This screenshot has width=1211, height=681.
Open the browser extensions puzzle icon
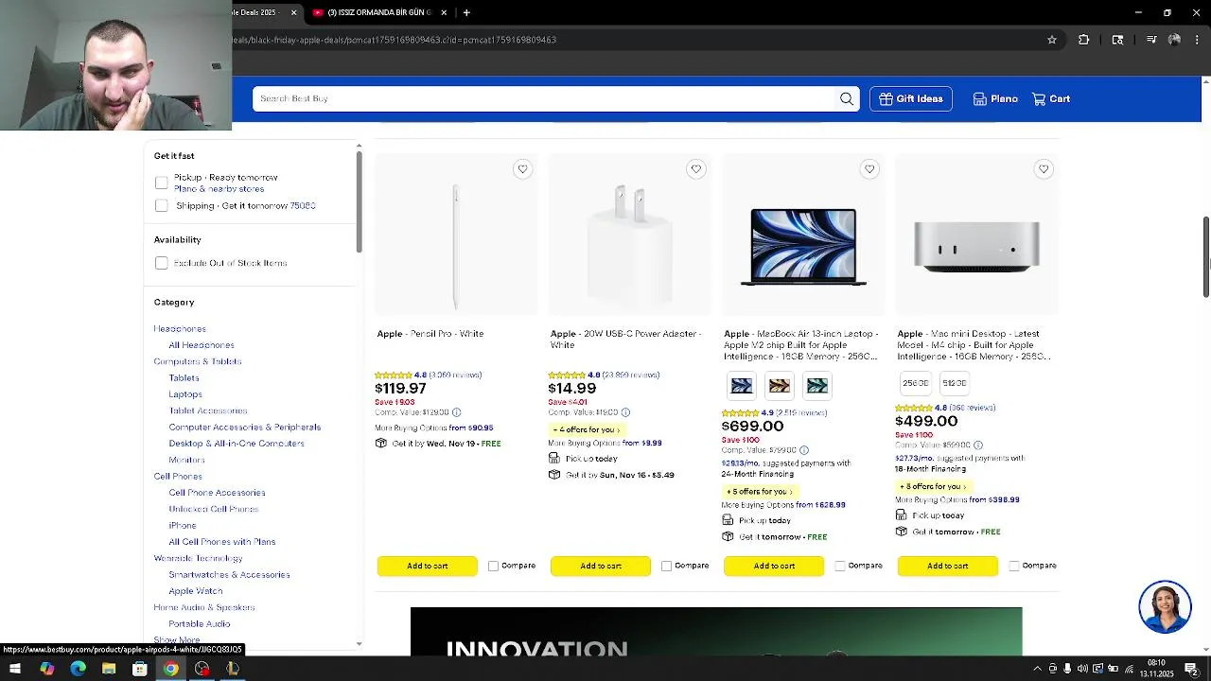pos(1084,40)
